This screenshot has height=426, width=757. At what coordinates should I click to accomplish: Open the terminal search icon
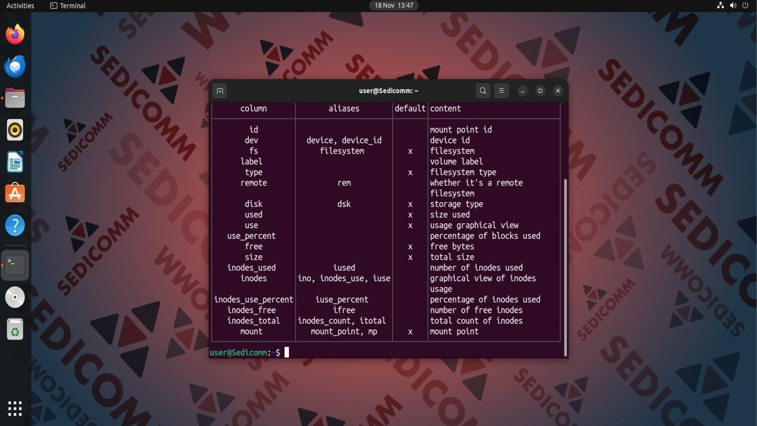click(483, 91)
